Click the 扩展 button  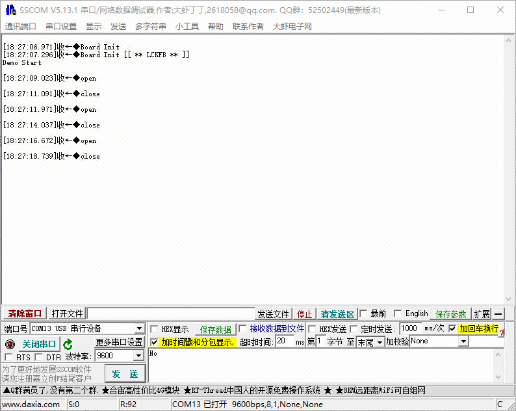click(x=482, y=314)
